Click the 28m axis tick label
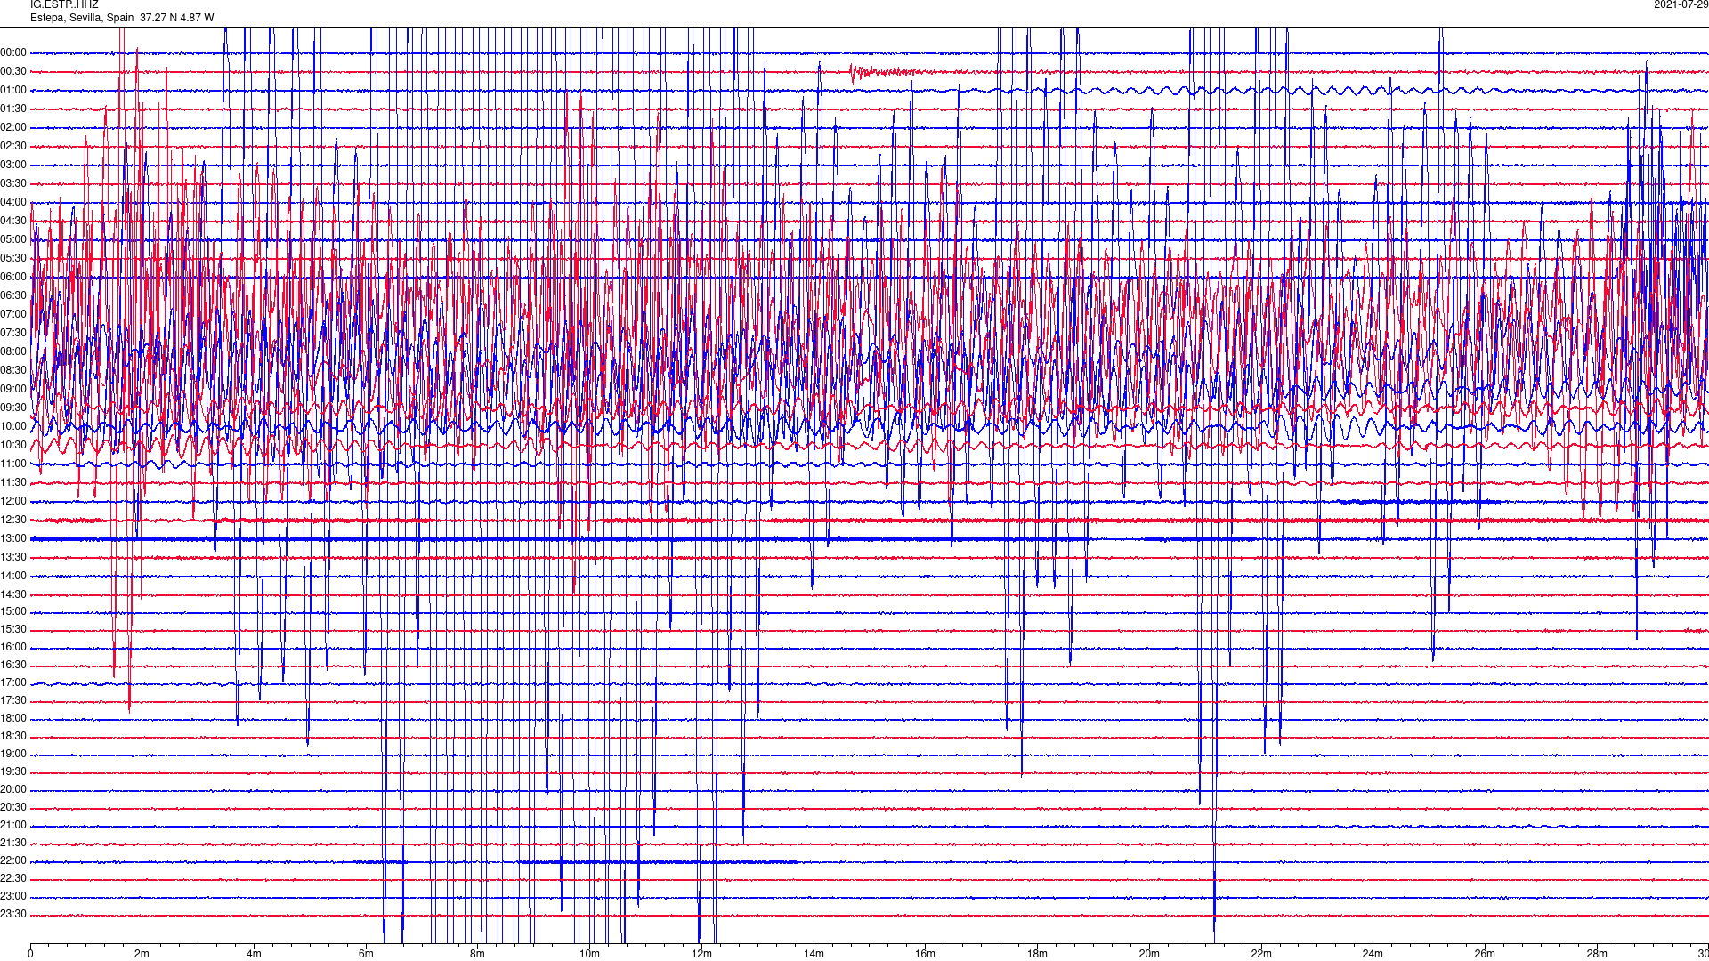The image size is (1709, 961). click(x=1597, y=954)
